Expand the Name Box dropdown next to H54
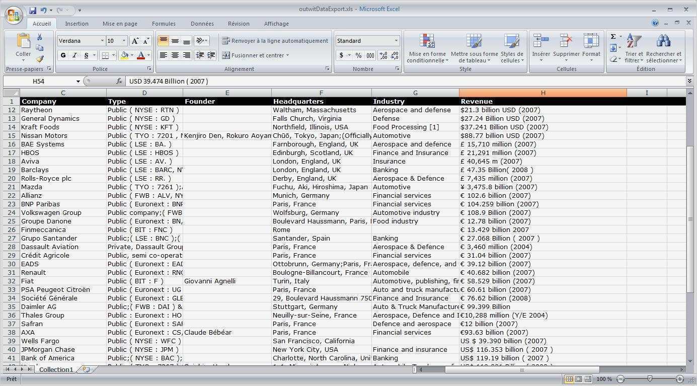The width and height of the screenshot is (697, 386). point(78,81)
